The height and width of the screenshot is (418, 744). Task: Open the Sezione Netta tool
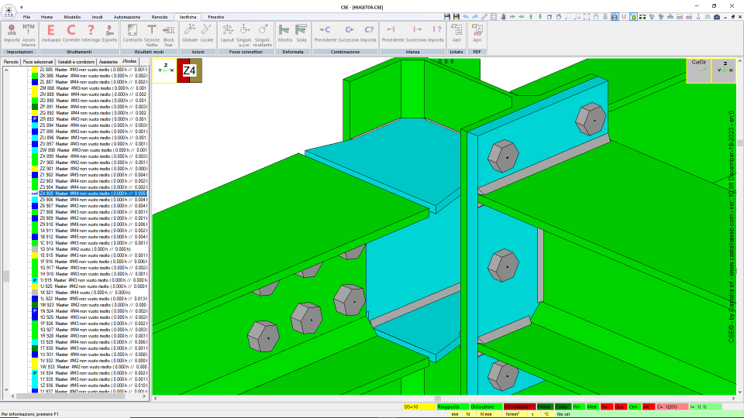tap(152, 35)
